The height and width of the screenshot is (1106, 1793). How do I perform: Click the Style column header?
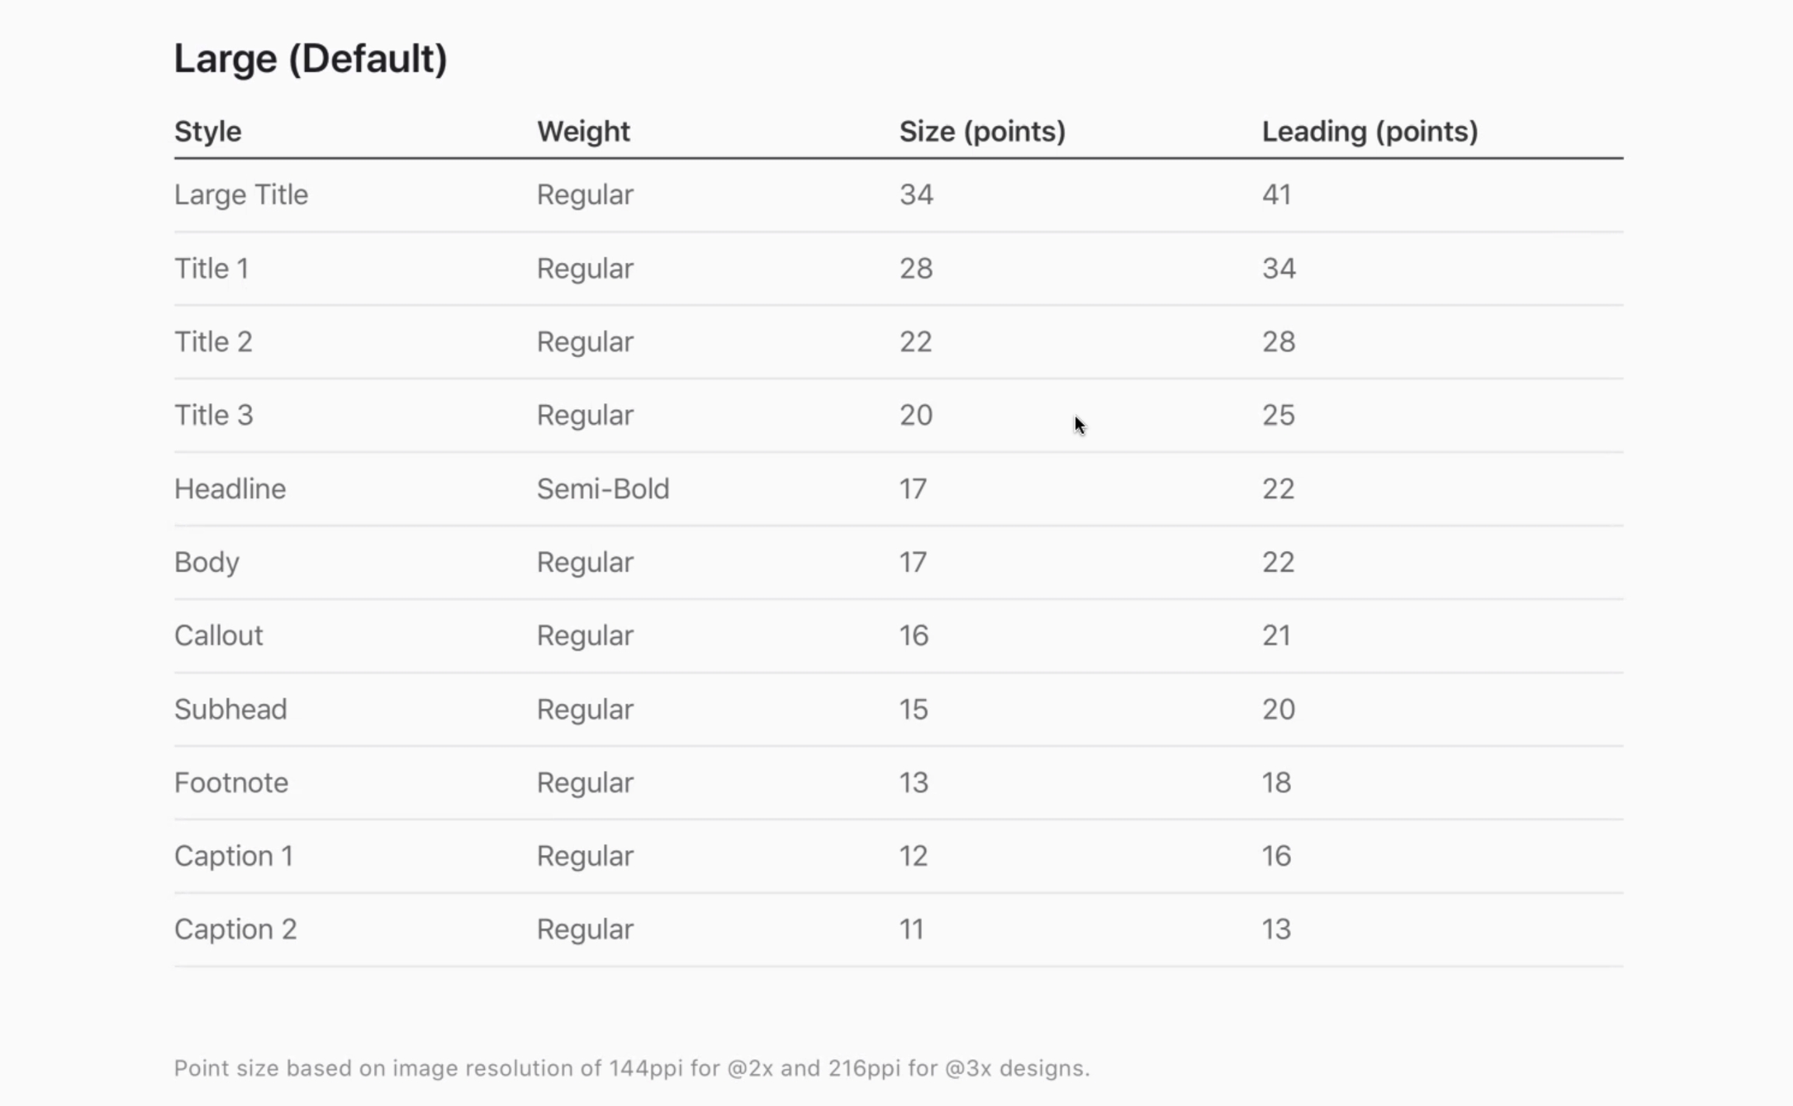[x=208, y=131]
